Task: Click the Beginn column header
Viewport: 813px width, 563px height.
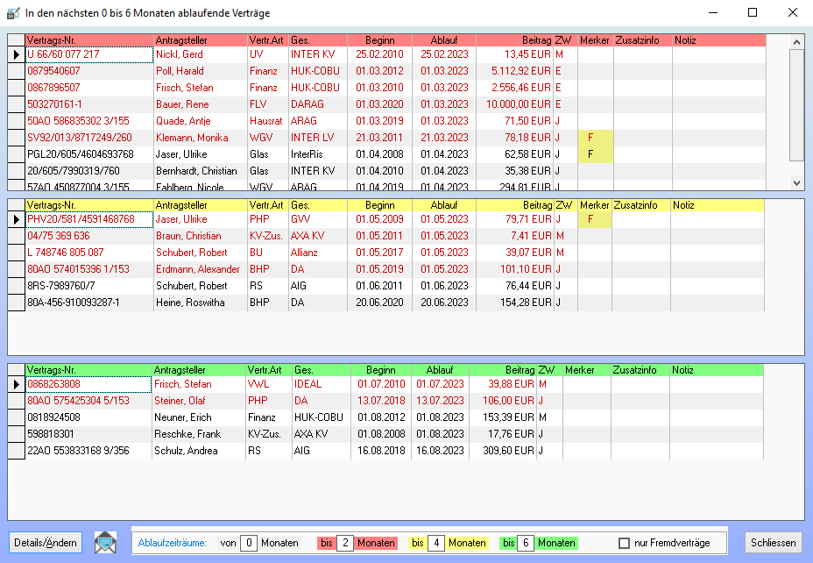Action: coord(380,39)
